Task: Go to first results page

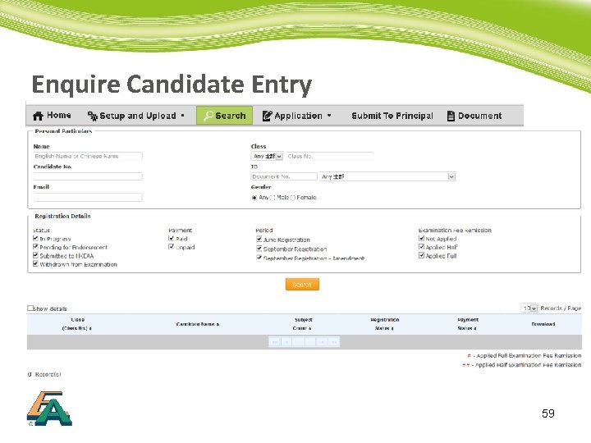Action: 275,342
